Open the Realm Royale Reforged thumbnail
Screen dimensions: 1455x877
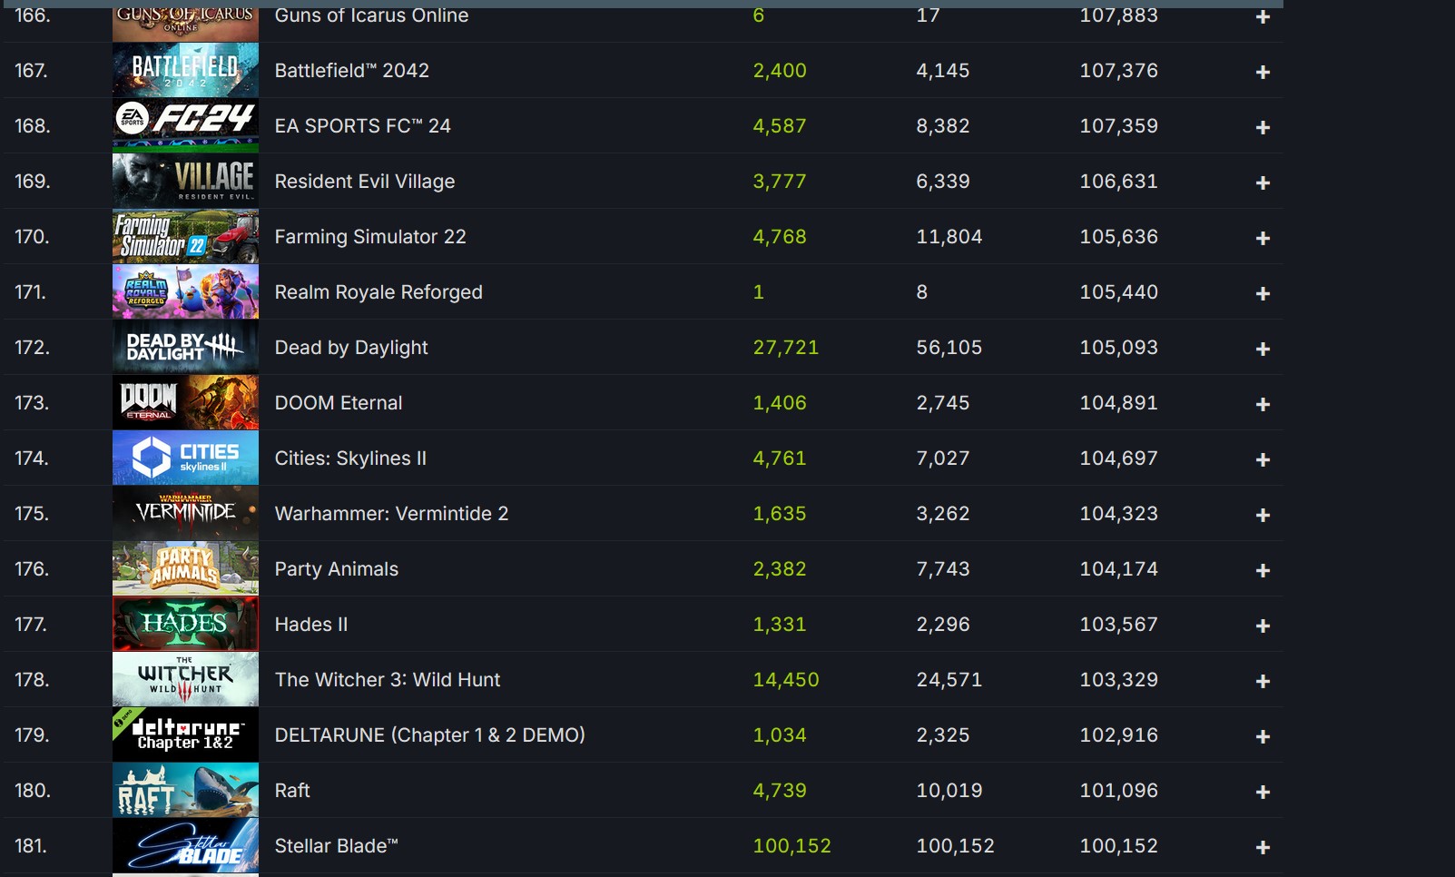click(x=185, y=291)
